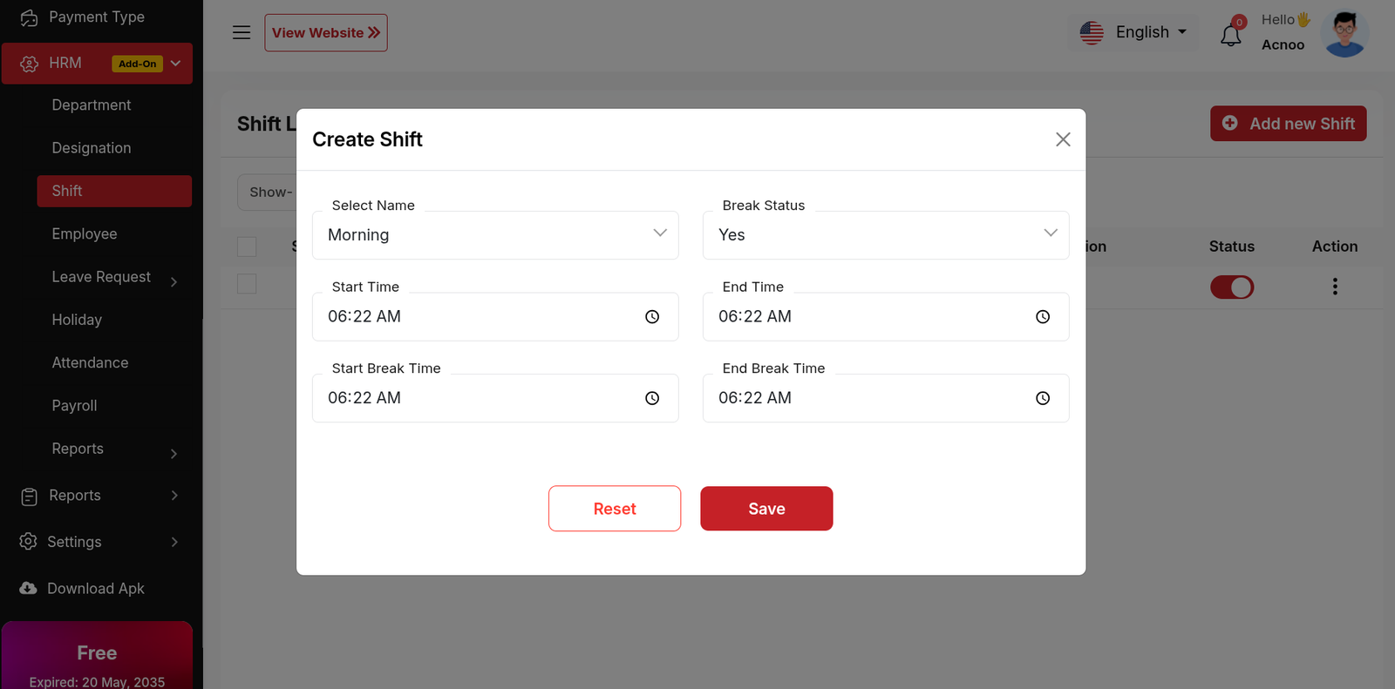Go to Employee in the sidebar
Screen dimensions: 1395x689
(85, 234)
